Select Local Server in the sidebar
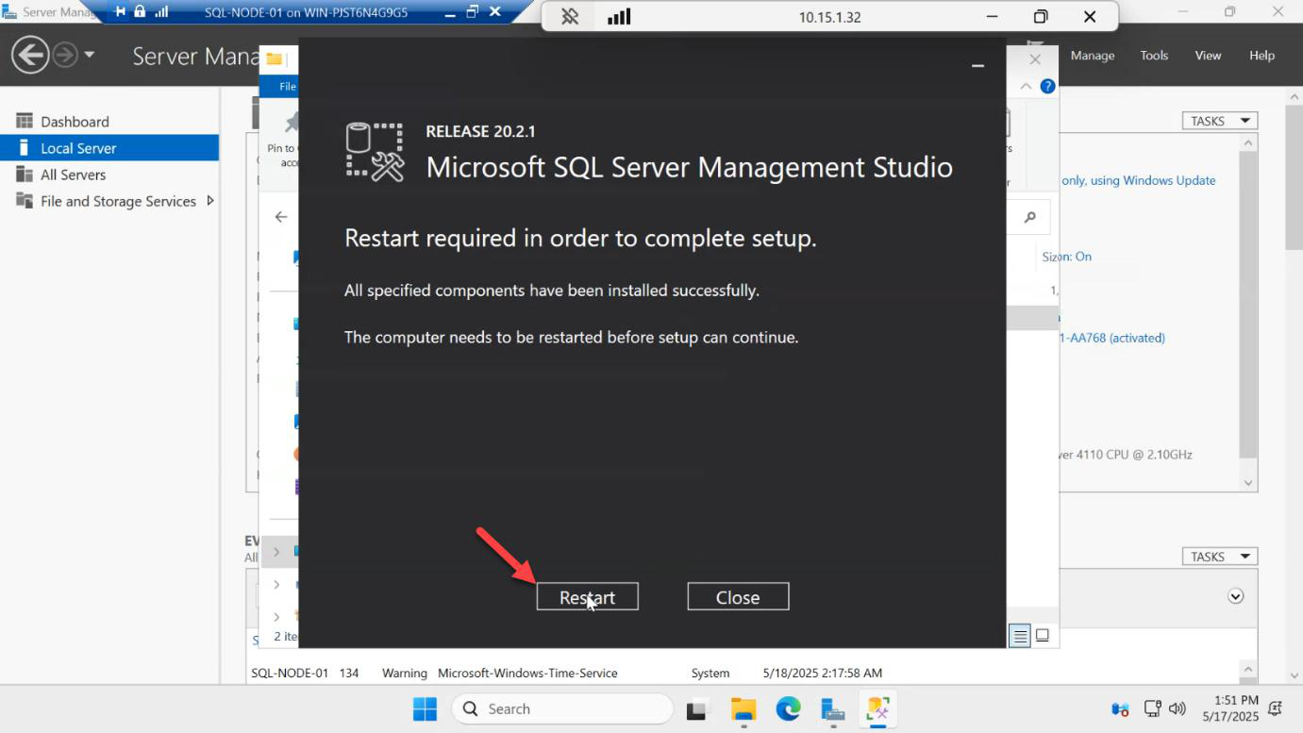The image size is (1303, 733). point(109,148)
